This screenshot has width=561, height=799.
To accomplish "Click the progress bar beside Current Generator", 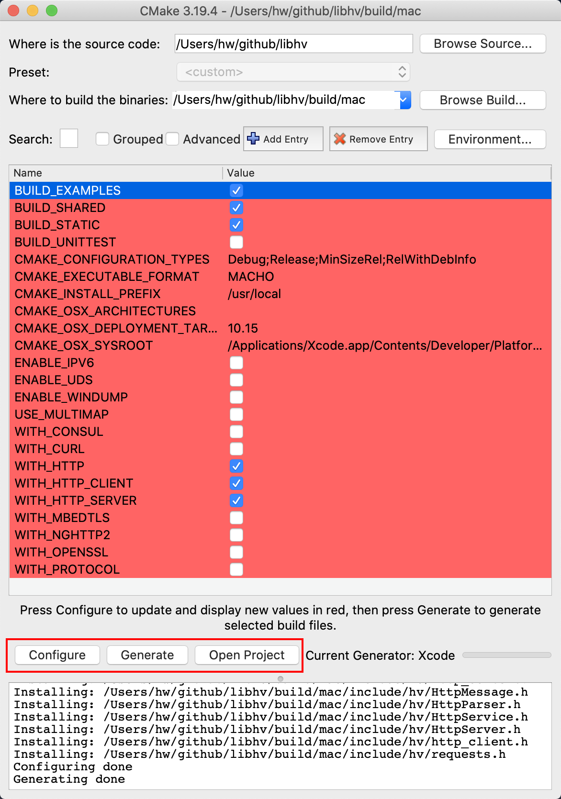I will (x=507, y=655).
